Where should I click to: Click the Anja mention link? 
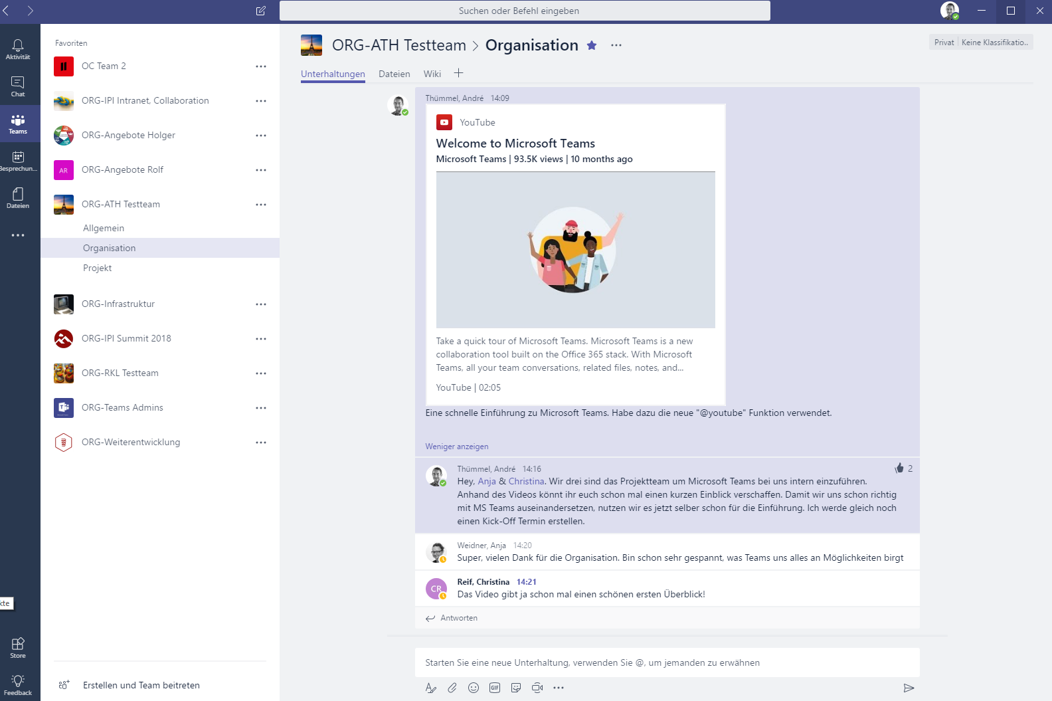point(487,481)
